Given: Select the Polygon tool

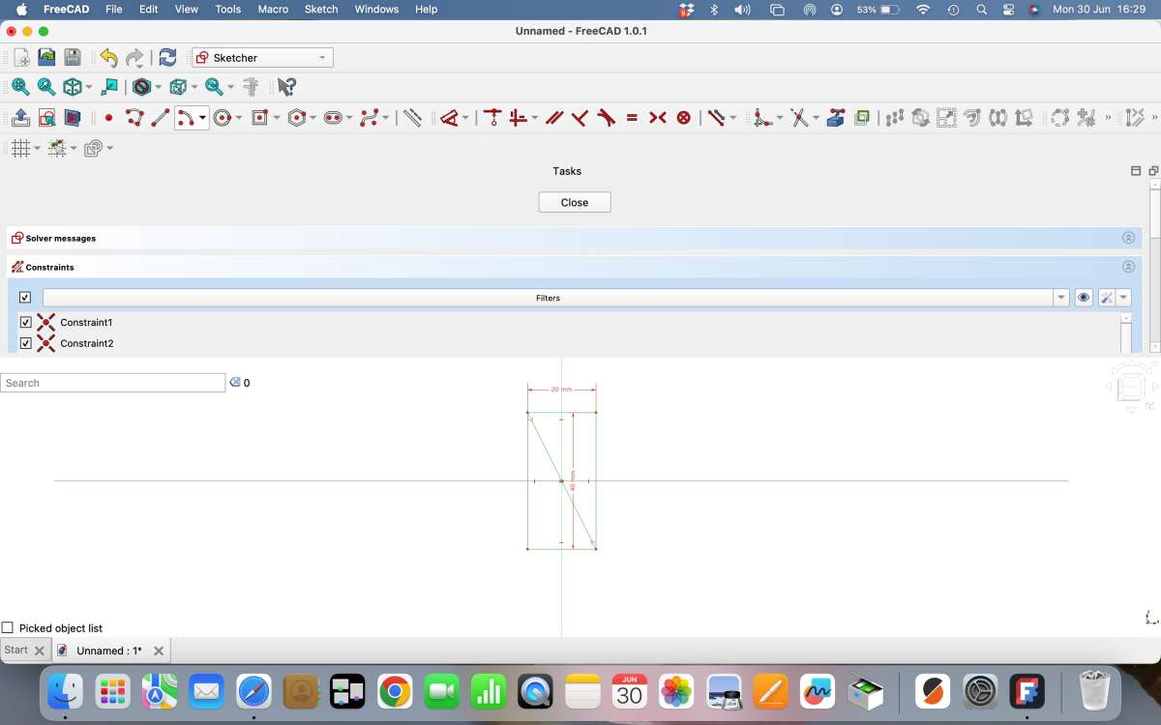Looking at the screenshot, I should (x=297, y=118).
